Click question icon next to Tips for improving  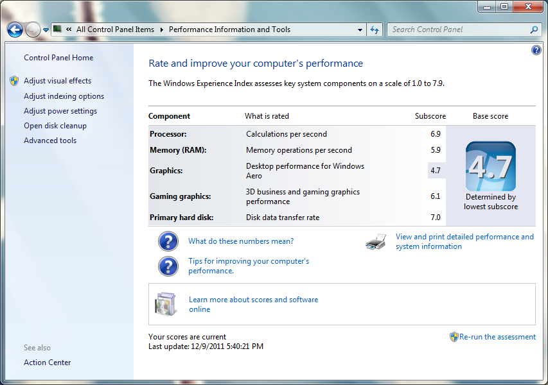point(168,266)
